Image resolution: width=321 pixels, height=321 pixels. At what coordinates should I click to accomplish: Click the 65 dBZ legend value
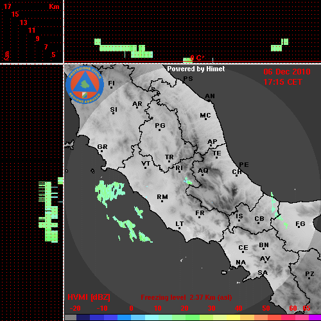306,308
